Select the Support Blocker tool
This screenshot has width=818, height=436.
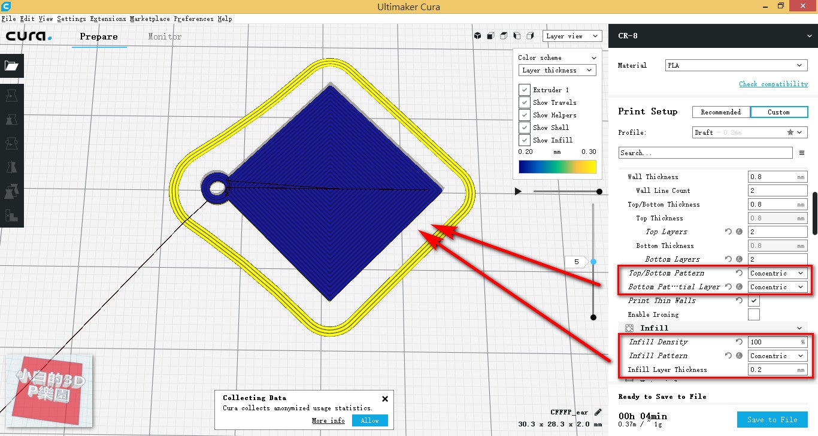(x=11, y=215)
